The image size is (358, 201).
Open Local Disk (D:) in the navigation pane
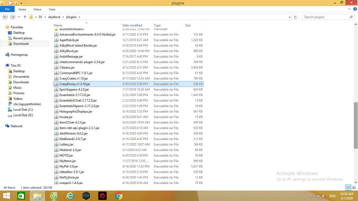(x=23, y=115)
